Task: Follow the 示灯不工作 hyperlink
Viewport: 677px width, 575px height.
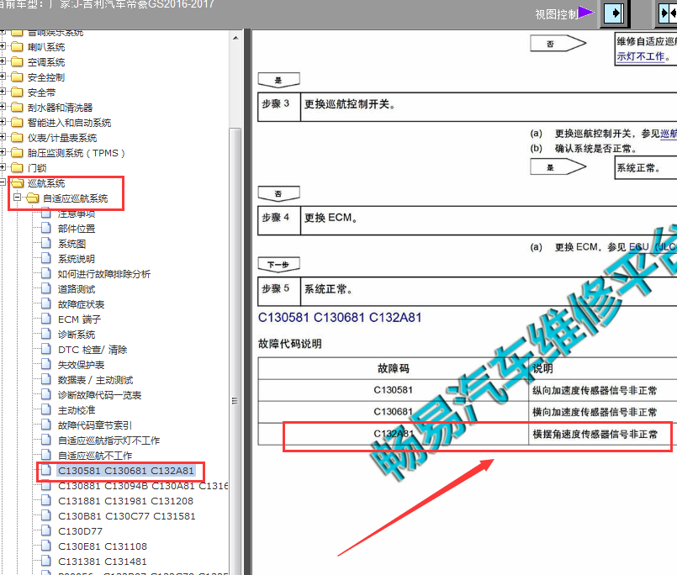Action: [640, 56]
